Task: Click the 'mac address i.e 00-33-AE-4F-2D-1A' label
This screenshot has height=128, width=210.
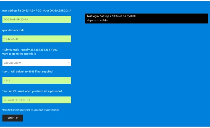Action: 37,11
